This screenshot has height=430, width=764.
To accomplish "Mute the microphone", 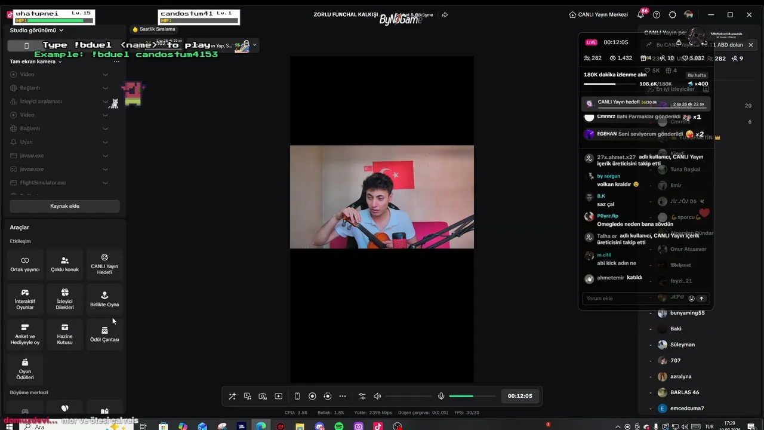I will [441, 396].
